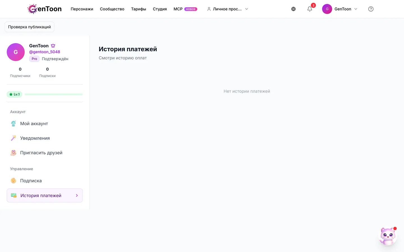Click the Pro badge
The height and width of the screenshot is (252, 404).
[x=34, y=59]
